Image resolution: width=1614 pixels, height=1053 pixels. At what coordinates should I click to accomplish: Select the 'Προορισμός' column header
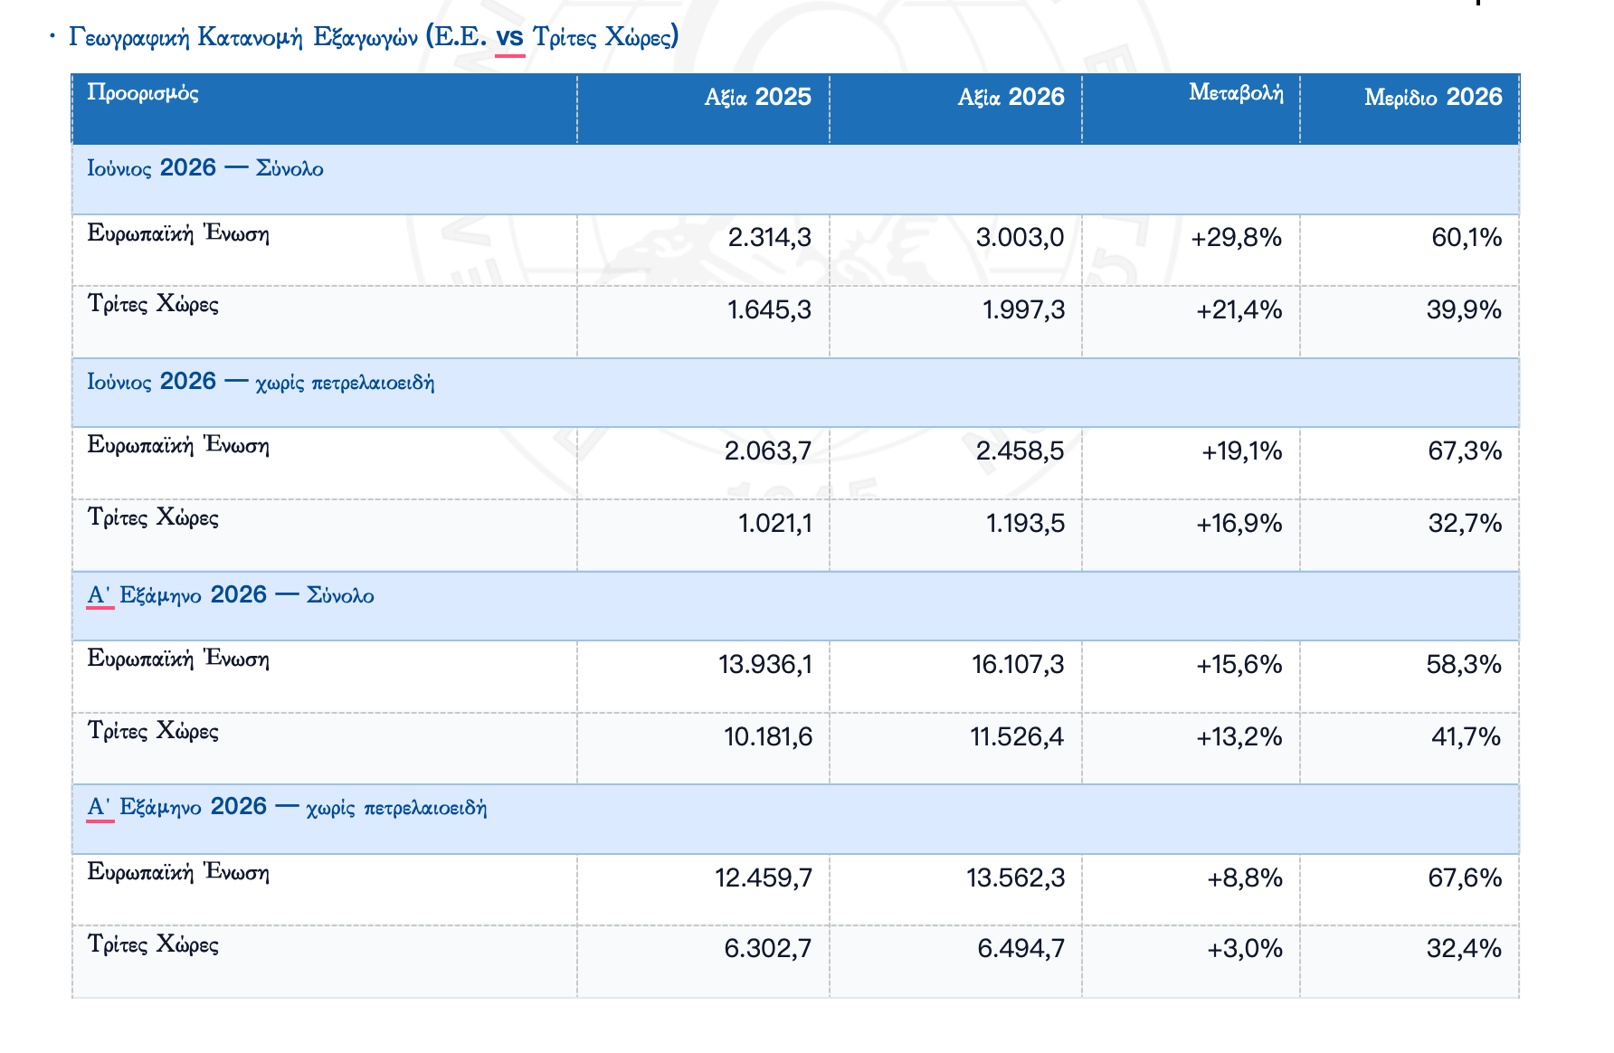(x=325, y=109)
